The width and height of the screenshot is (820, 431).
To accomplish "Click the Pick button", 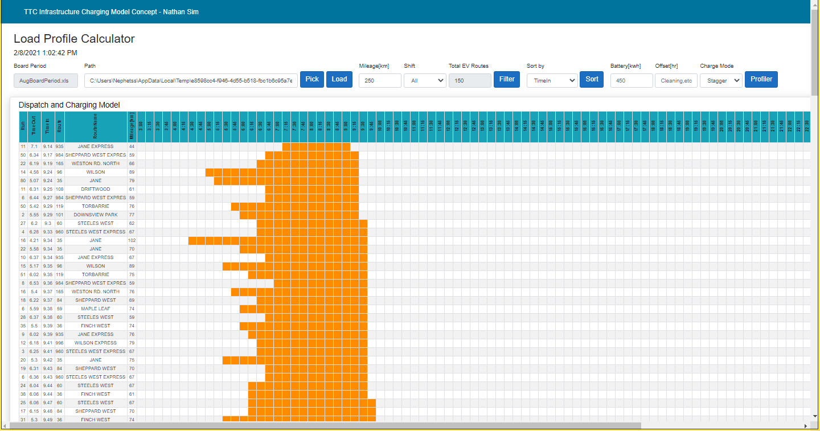I will (x=311, y=80).
